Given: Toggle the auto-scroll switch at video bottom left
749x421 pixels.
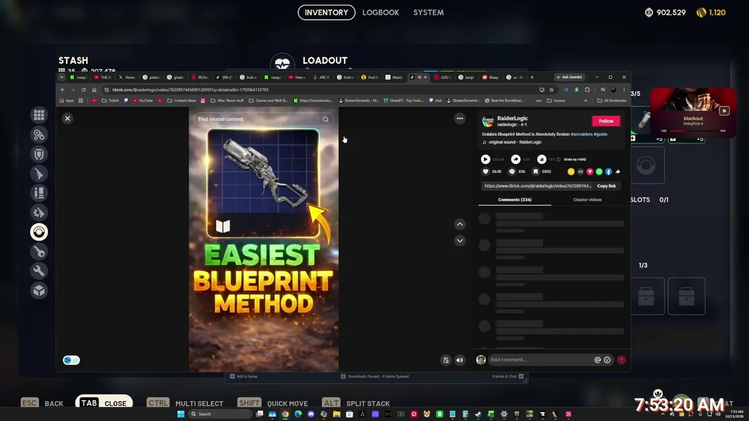Looking at the screenshot, I should pyautogui.click(x=71, y=360).
